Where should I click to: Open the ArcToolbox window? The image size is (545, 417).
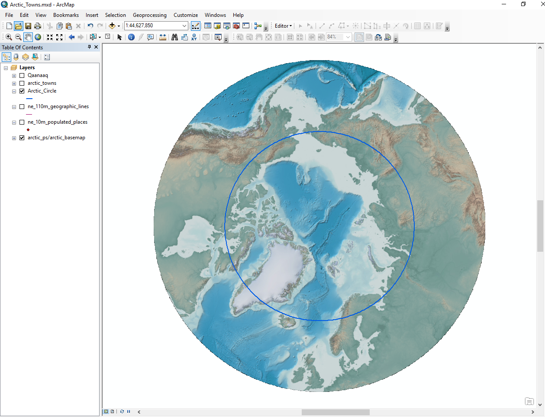236,26
